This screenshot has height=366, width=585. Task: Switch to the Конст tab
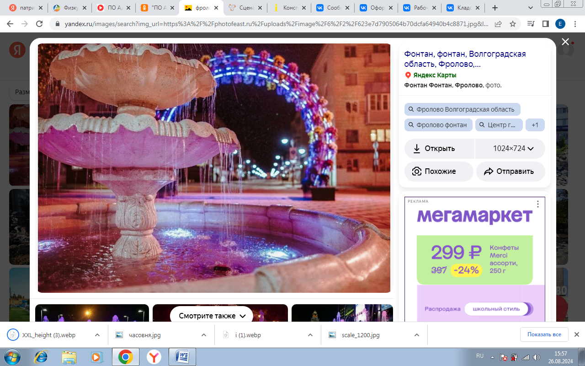(289, 8)
